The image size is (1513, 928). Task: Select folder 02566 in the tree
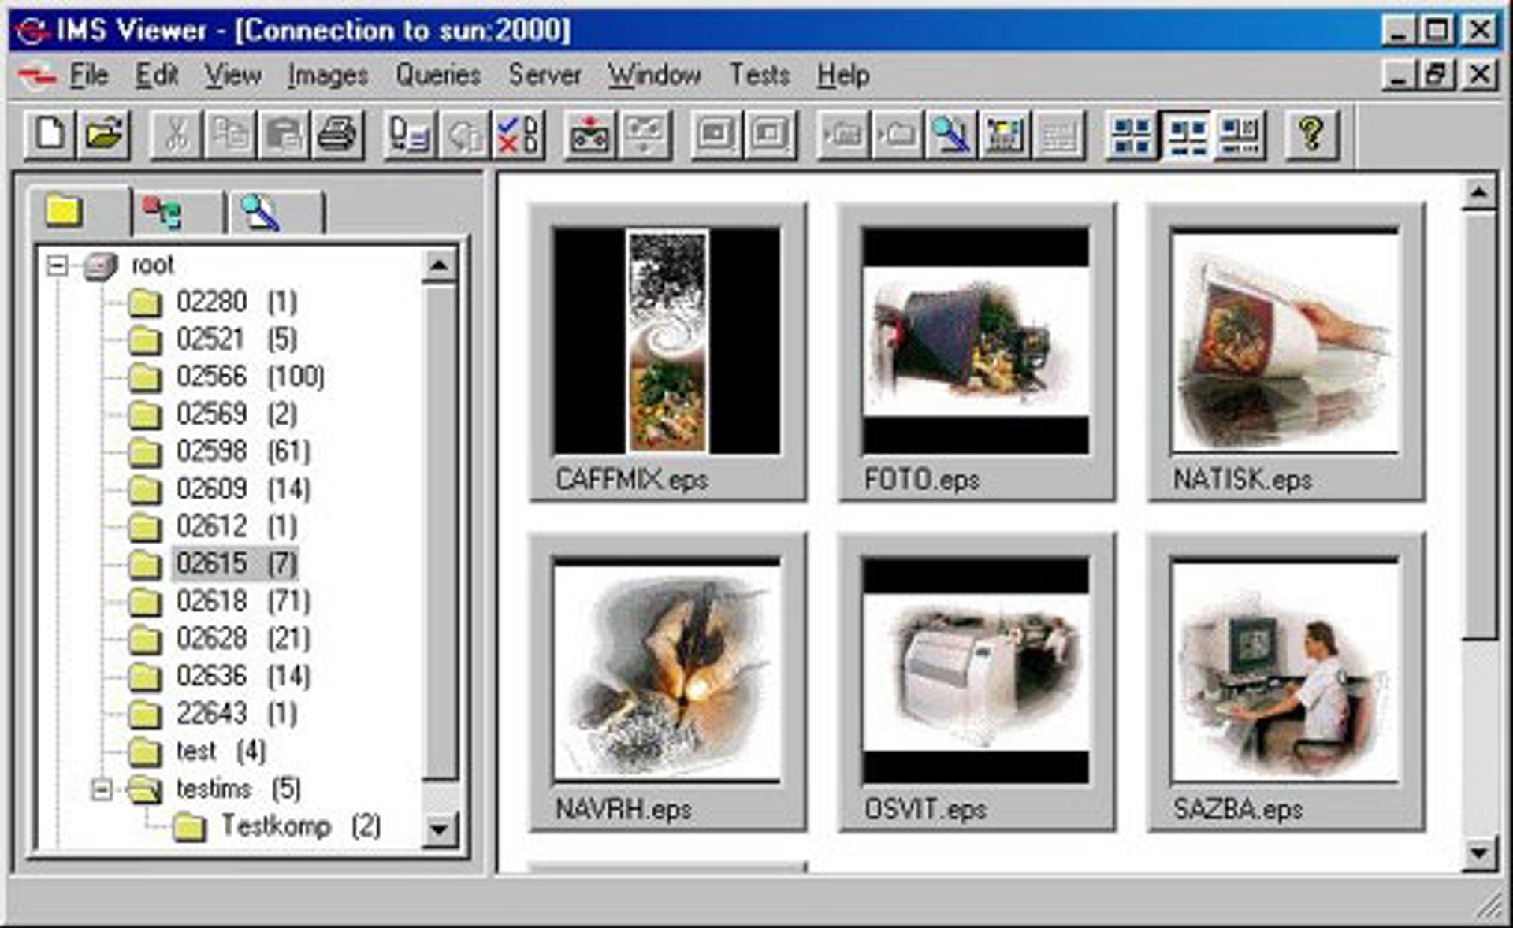[211, 377]
